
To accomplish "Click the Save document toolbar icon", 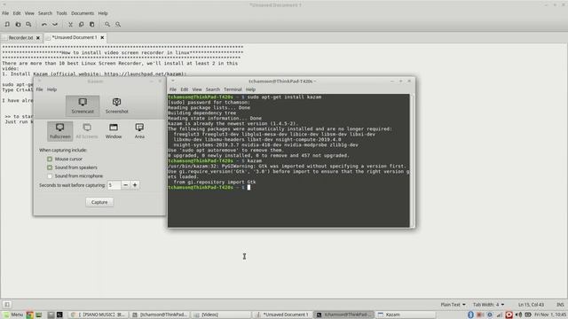I will coord(28,24).
